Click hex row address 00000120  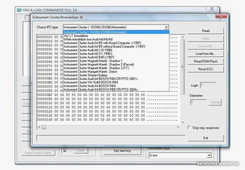coord(45,111)
